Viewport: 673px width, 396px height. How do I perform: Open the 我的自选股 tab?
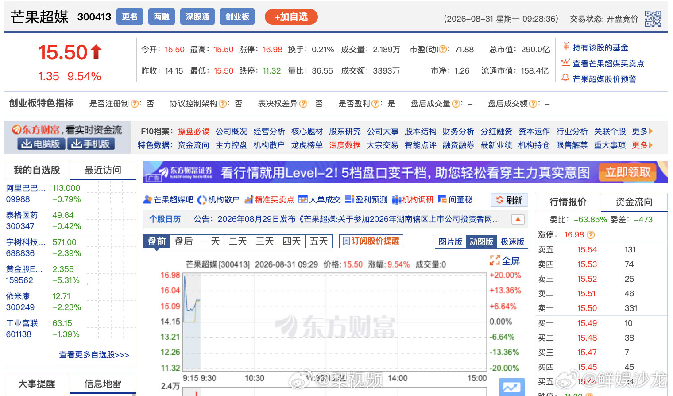point(37,170)
